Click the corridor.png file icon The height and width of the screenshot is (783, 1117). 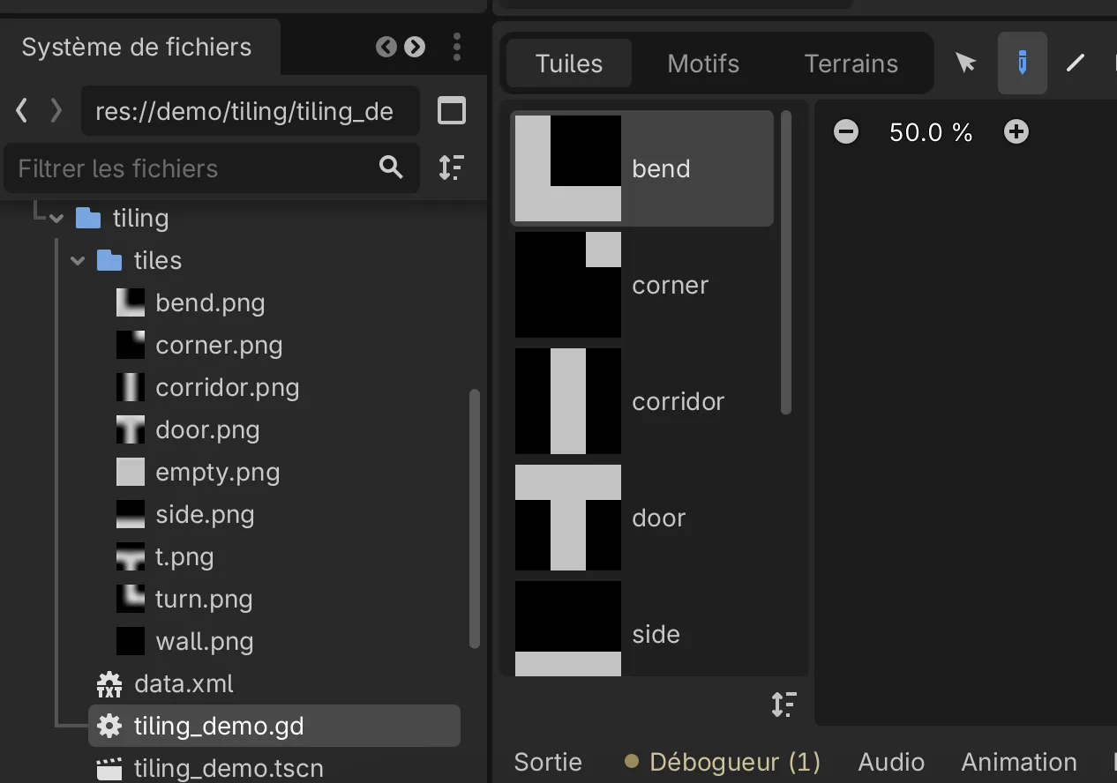(x=131, y=387)
